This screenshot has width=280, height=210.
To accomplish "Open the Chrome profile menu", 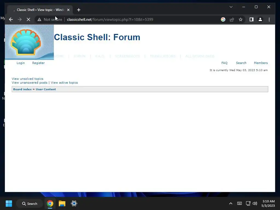I will coord(260,19).
